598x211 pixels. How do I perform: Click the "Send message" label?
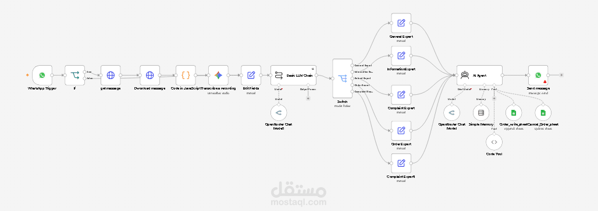pos(538,88)
